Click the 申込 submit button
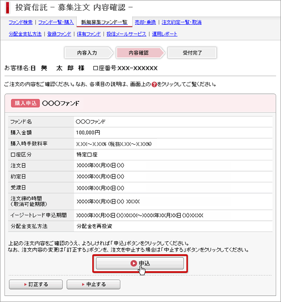 coord(140,264)
